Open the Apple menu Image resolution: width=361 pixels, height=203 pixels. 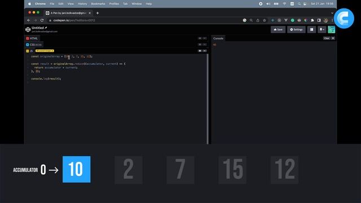click(x=29, y=4)
